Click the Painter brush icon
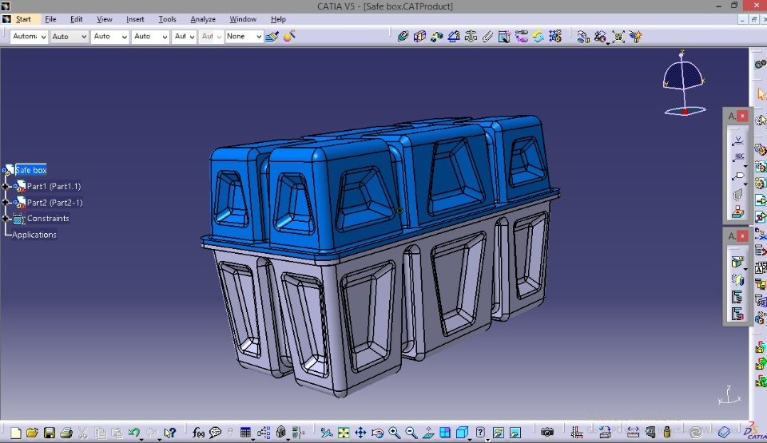This screenshot has height=443, width=767. [272, 36]
